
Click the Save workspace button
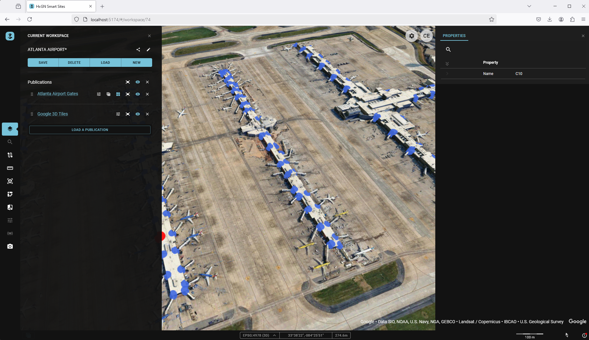click(43, 63)
